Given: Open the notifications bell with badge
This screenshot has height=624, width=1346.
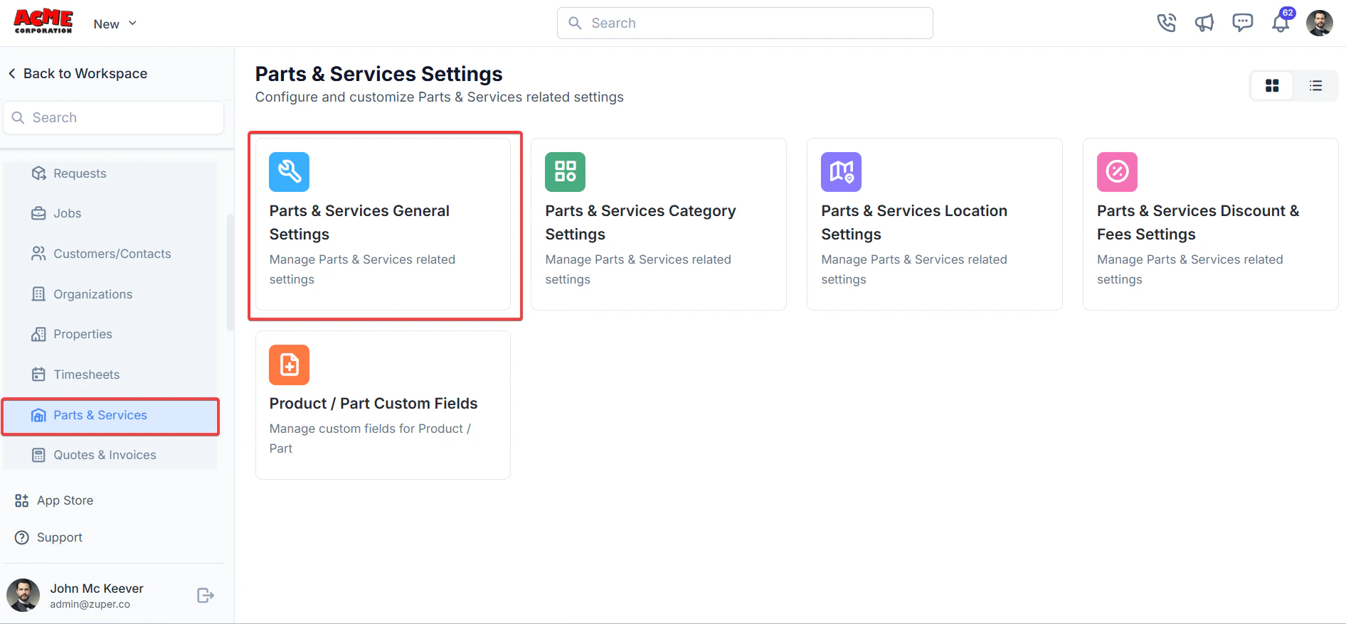Looking at the screenshot, I should 1281,22.
